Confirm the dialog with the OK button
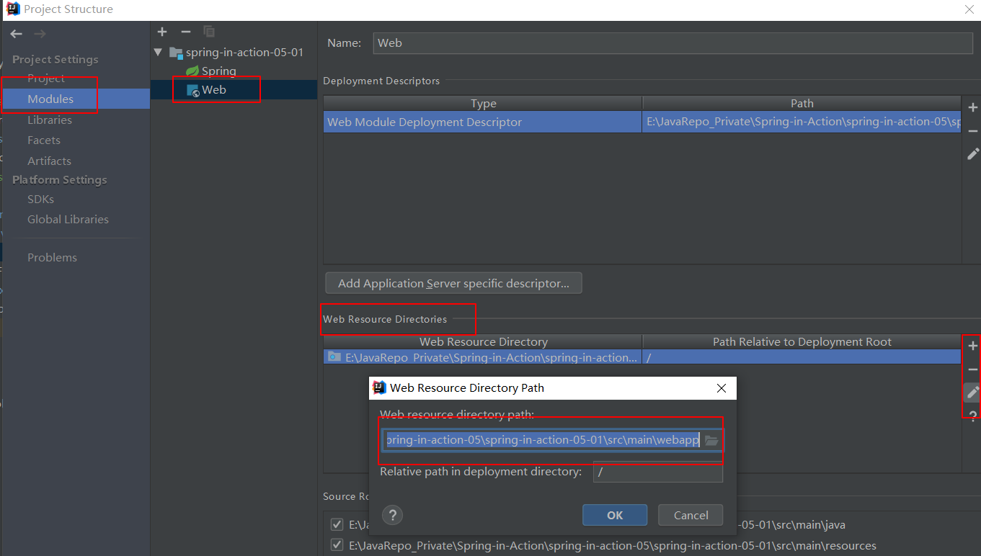The width and height of the screenshot is (981, 556). point(615,515)
